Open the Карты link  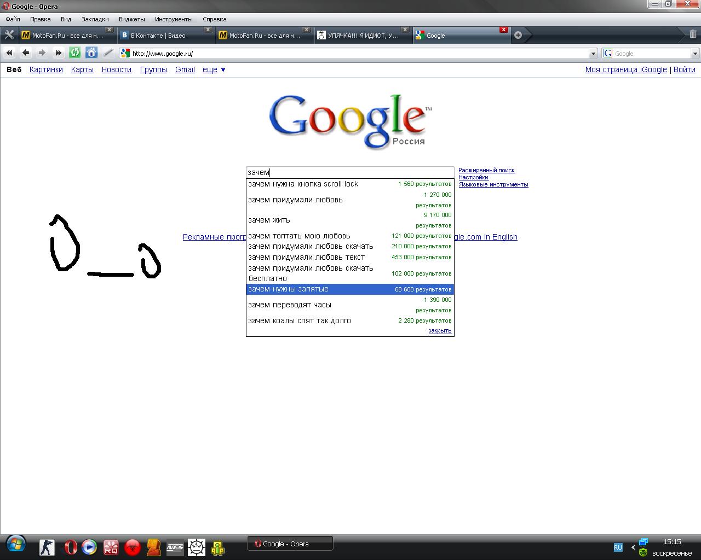point(82,69)
